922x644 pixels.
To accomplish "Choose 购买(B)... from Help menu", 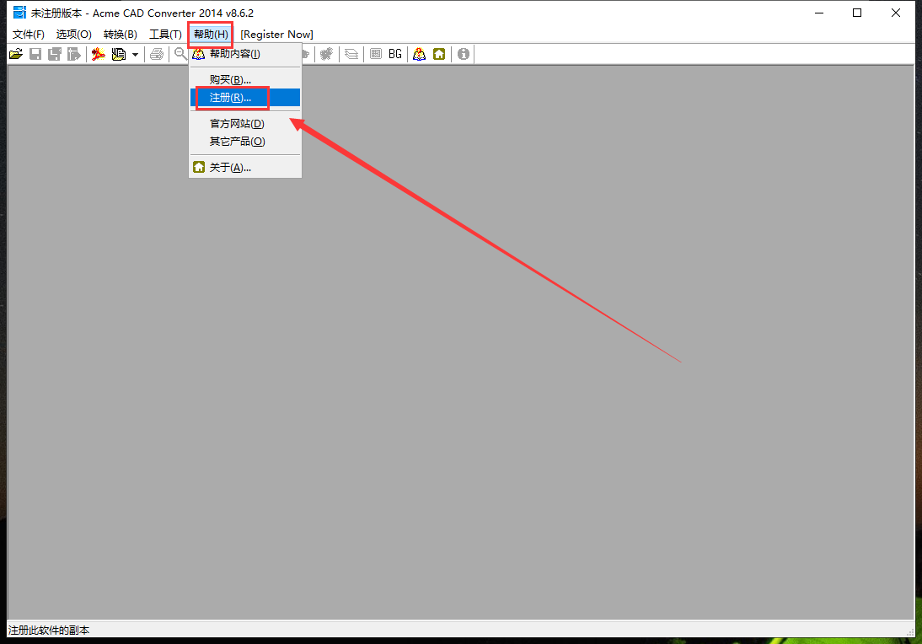I will pyautogui.click(x=230, y=79).
